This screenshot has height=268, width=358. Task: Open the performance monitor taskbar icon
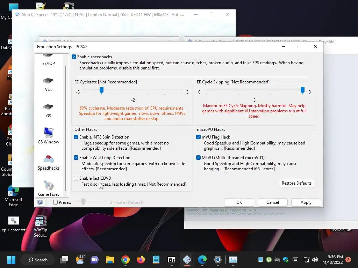coord(233,260)
